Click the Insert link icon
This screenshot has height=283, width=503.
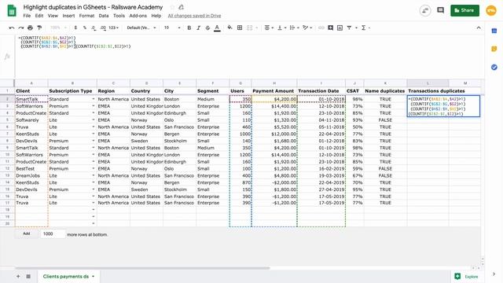point(321,28)
